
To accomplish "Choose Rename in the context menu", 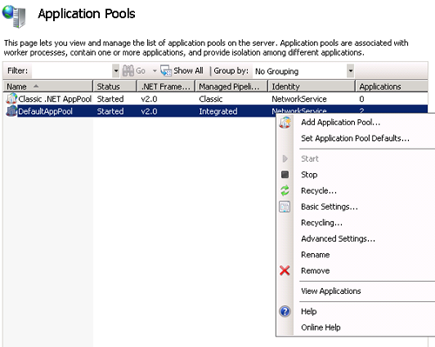I will coord(315,255).
